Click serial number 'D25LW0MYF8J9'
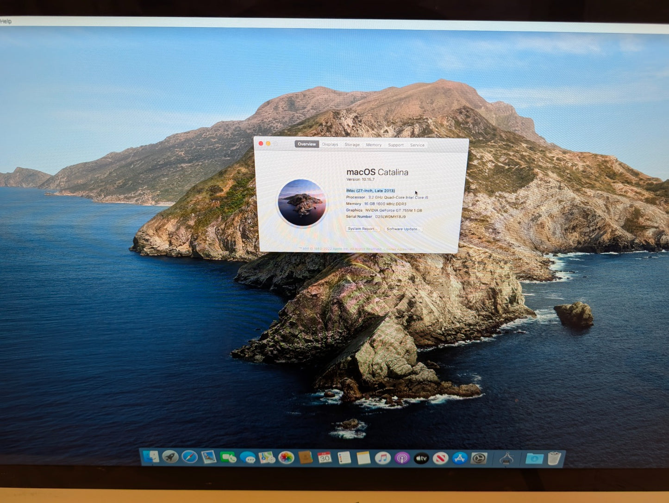669x503 pixels. [390, 217]
